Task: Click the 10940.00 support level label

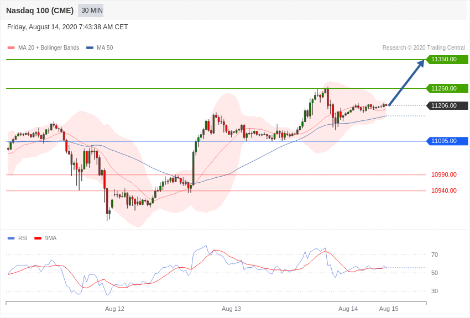Action: pyautogui.click(x=444, y=190)
